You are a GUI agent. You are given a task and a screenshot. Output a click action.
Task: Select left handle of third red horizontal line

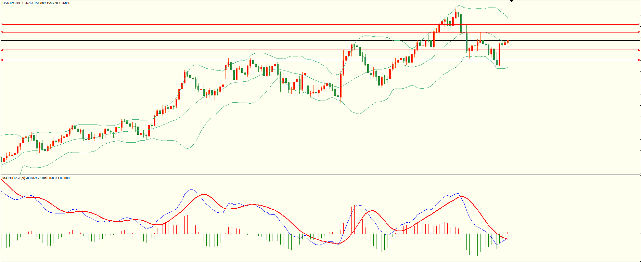(2, 50)
